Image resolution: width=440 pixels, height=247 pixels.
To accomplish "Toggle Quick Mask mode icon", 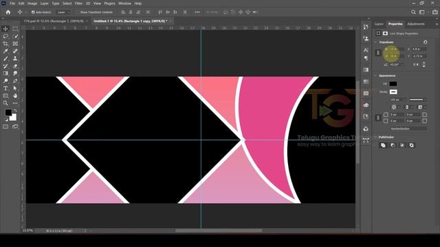I will click(x=5, y=126).
